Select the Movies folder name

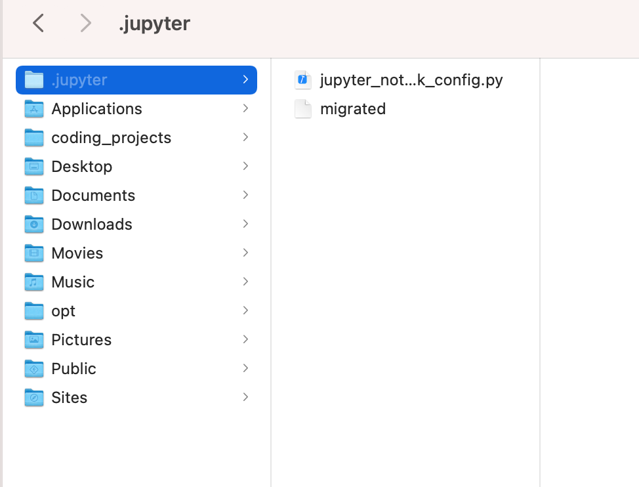[x=77, y=253]
